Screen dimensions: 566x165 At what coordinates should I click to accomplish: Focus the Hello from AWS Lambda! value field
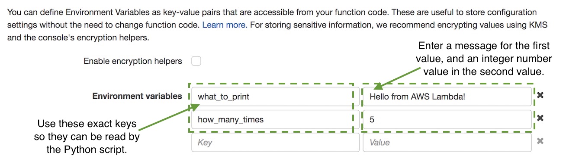click(x=447, y=97)
